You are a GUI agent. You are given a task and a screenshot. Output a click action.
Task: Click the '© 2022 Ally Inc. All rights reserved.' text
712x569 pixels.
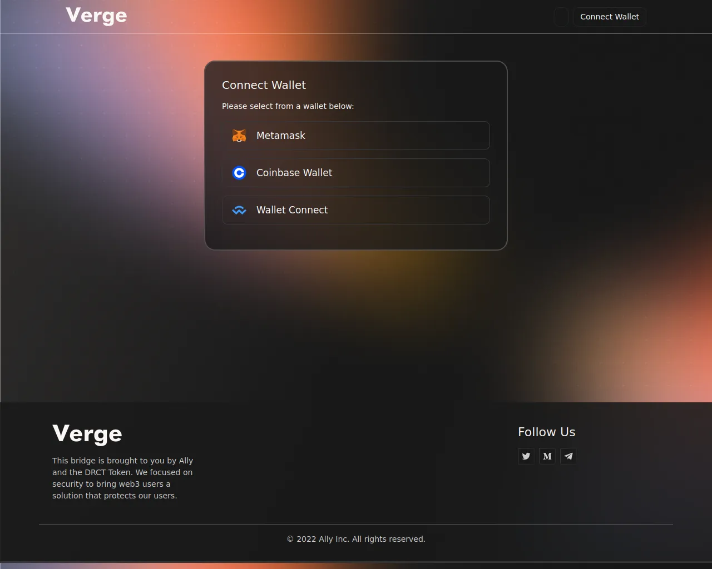tap(356, 539)
